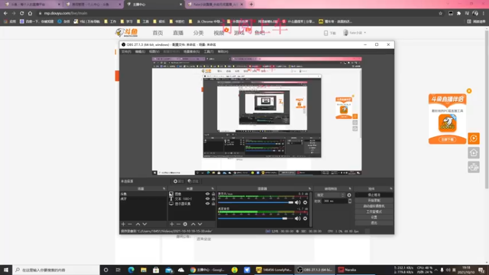
Task: Move scene down in the scenes panel
Action: click(144, 224)
